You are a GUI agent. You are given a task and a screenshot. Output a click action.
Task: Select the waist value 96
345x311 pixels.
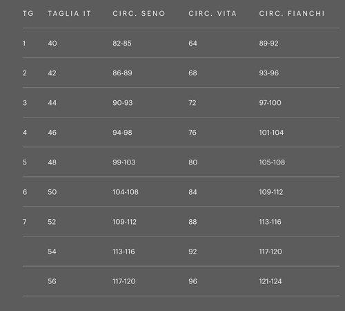[x=193, y=281]
